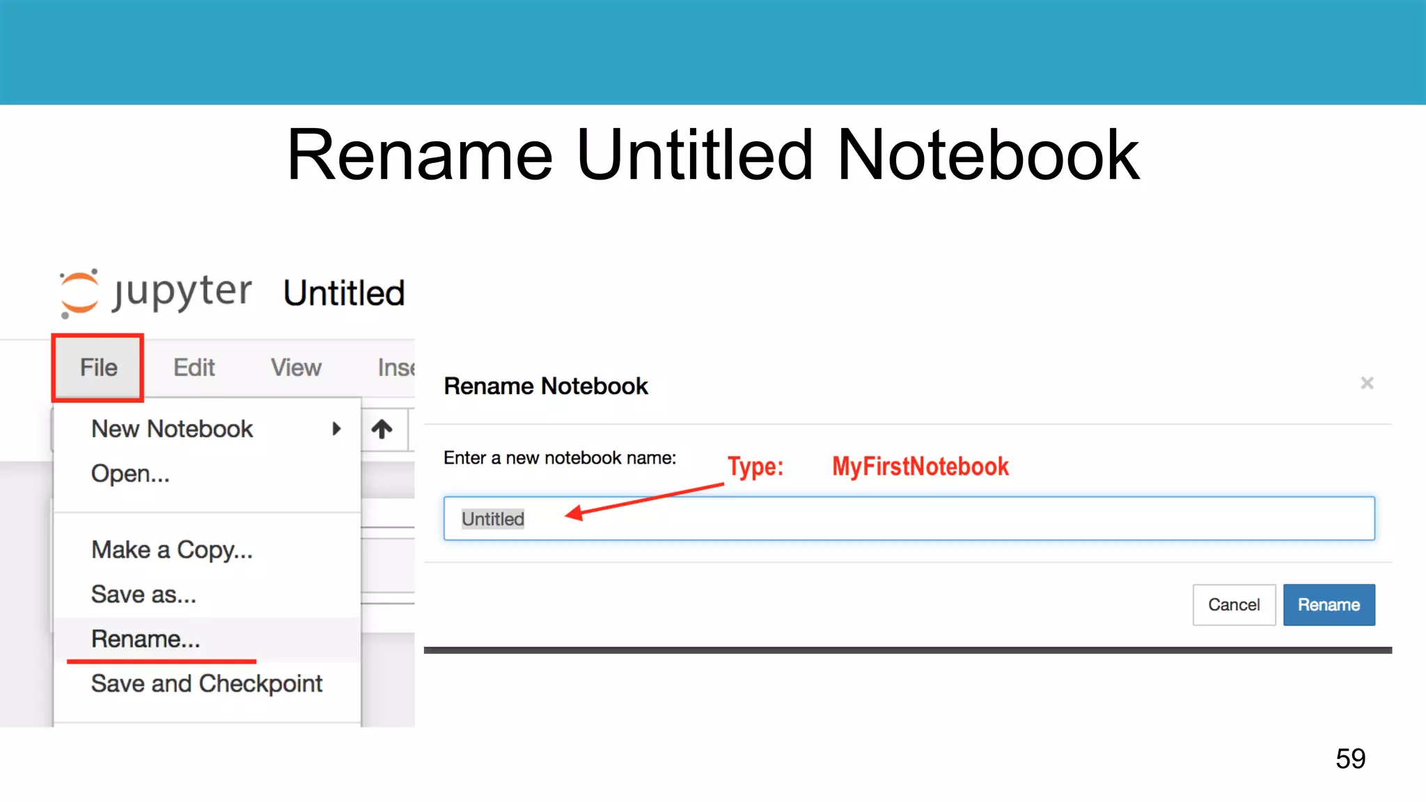The image size is (1426, 802).
Task: Confirm with the blue Rename button
Action: click(x=1329, y=605)
